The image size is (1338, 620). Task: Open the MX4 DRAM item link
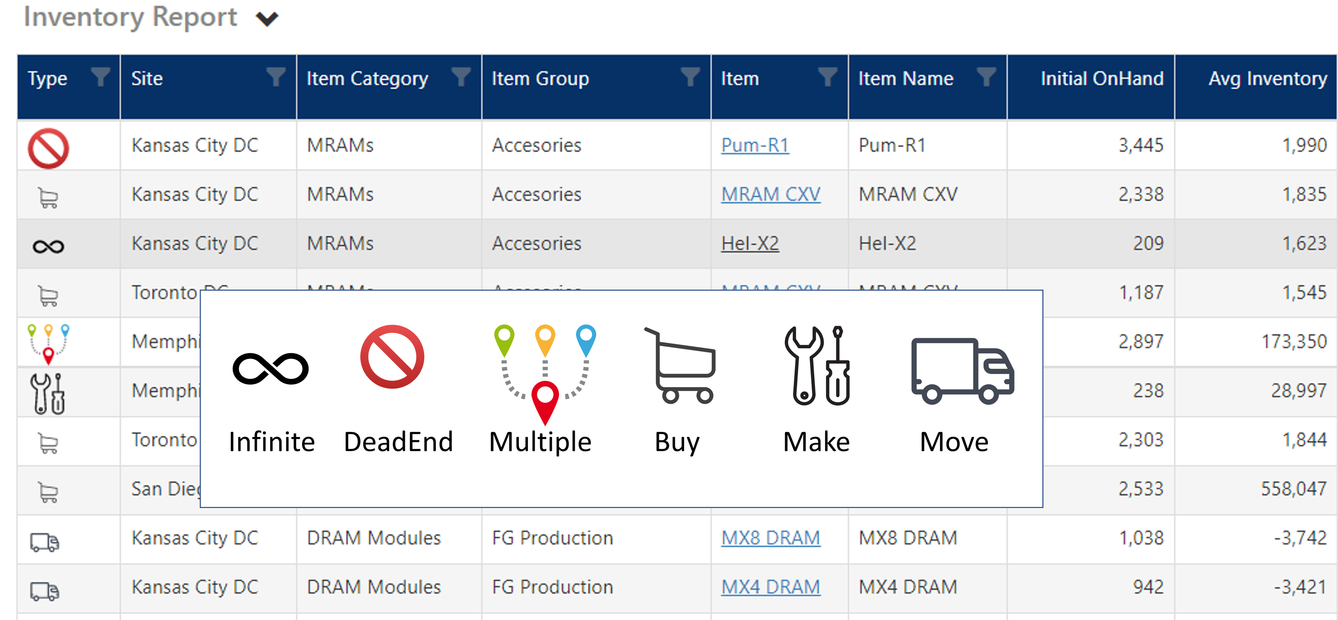pyautogui.click(x=770, y=587)
